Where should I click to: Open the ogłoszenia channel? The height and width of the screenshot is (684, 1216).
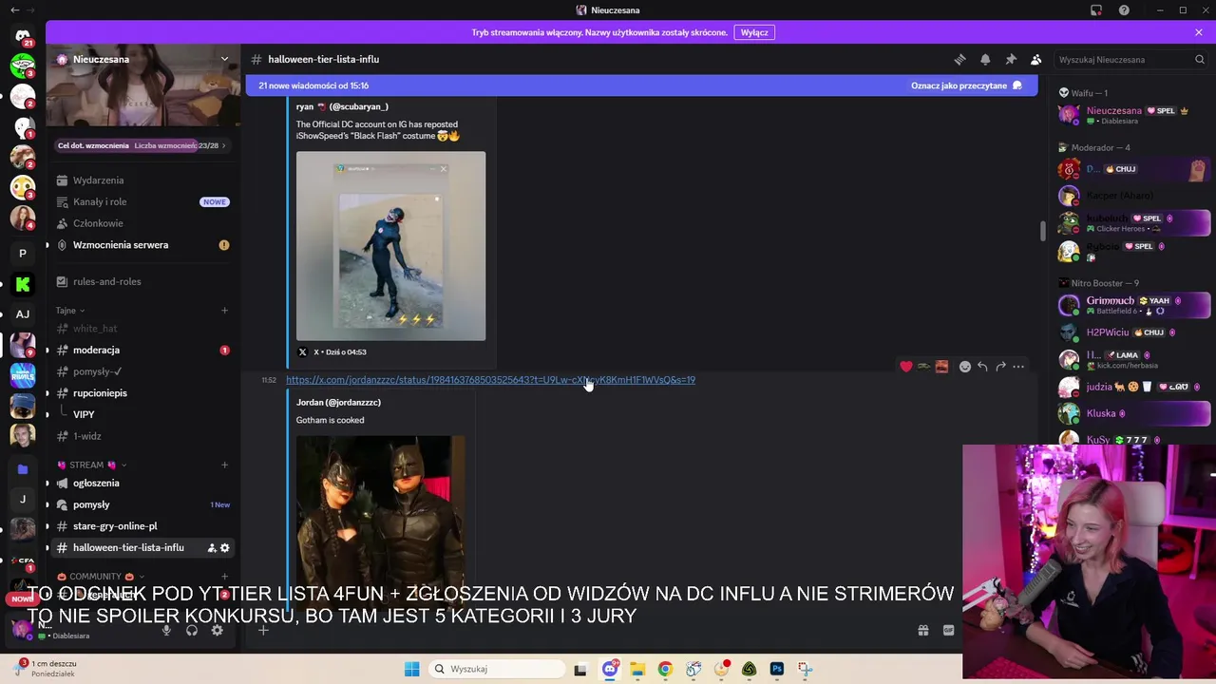pos(142,483)
